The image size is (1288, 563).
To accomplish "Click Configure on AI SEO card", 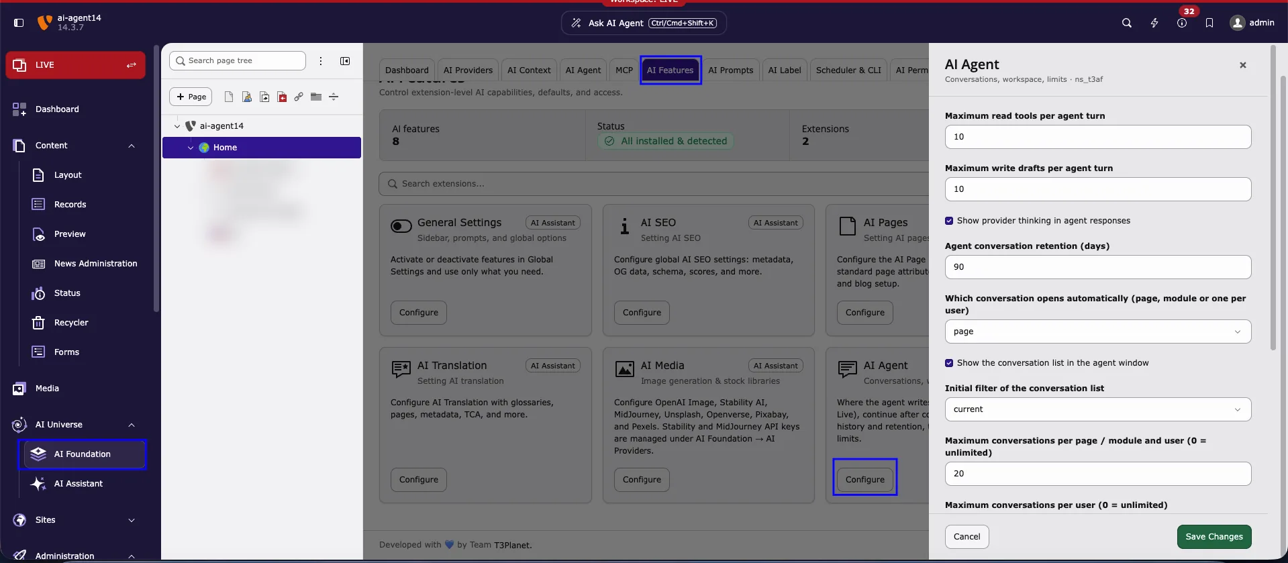I will 642,313.
